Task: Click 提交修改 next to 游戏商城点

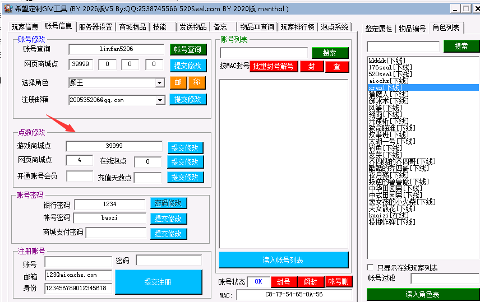Action: (x=185, y=148)
